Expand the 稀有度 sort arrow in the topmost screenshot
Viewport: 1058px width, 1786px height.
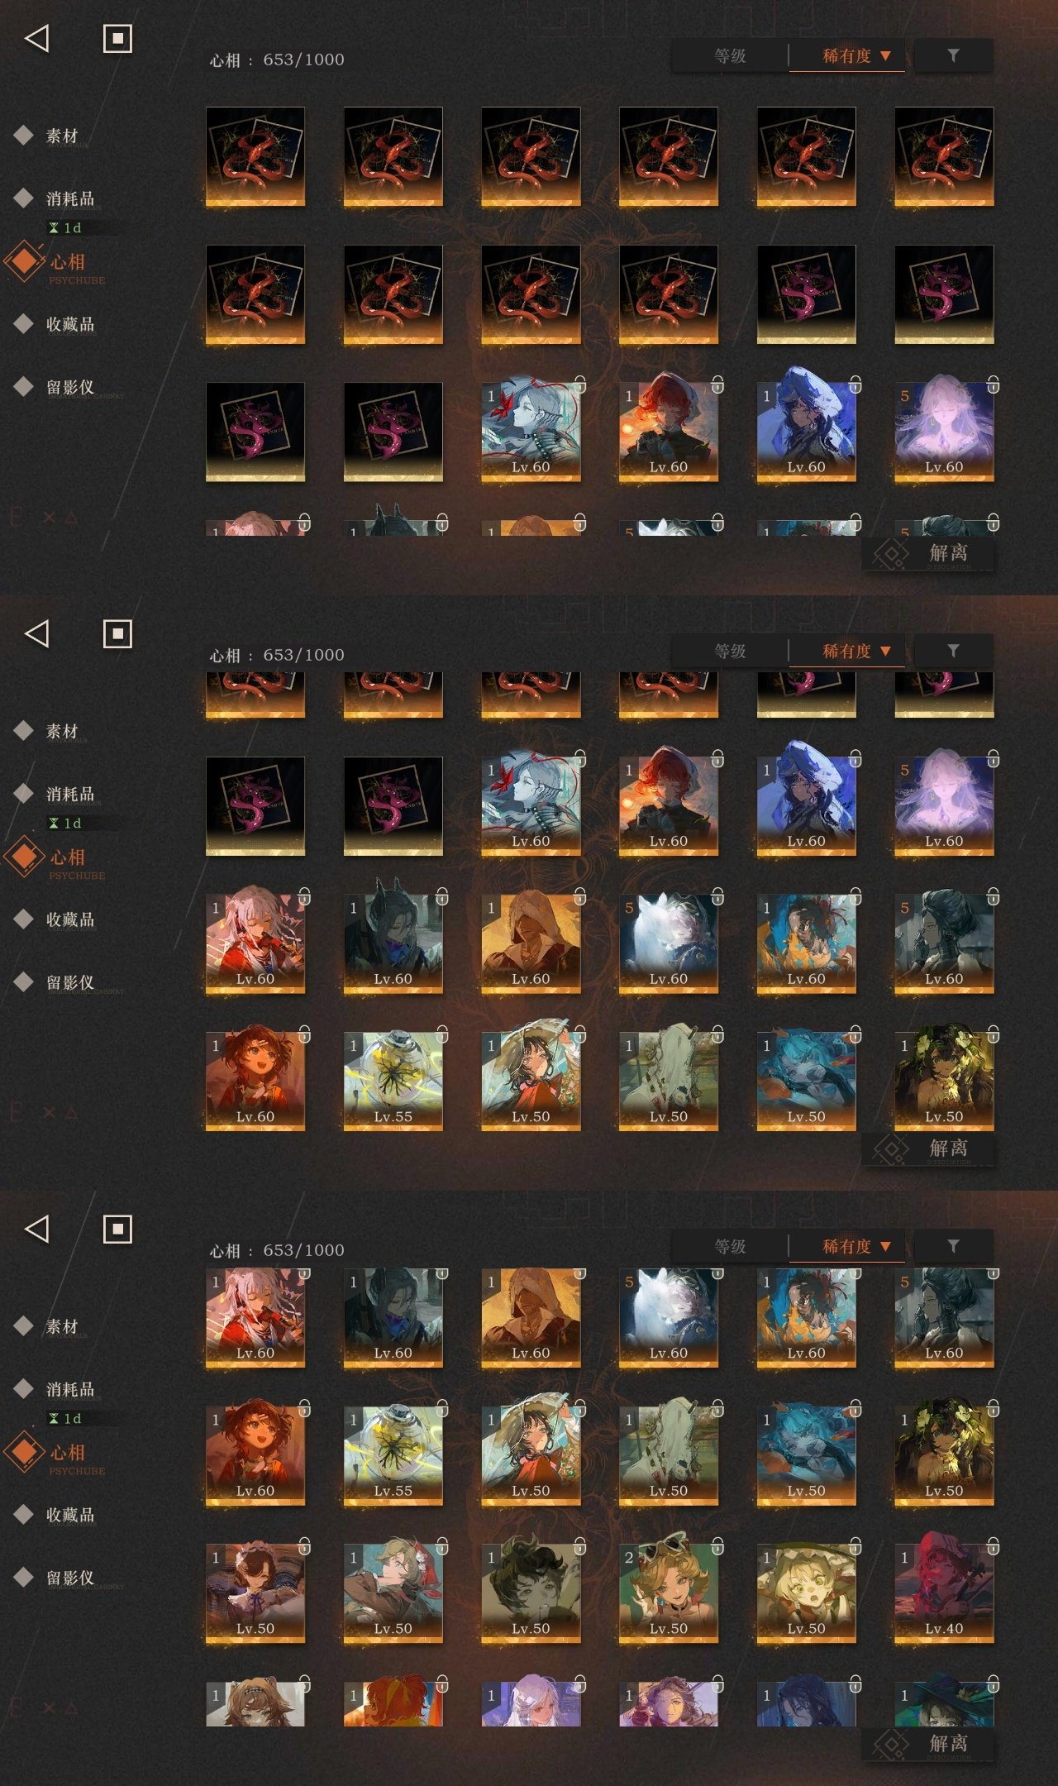click(x=885, y=56)
